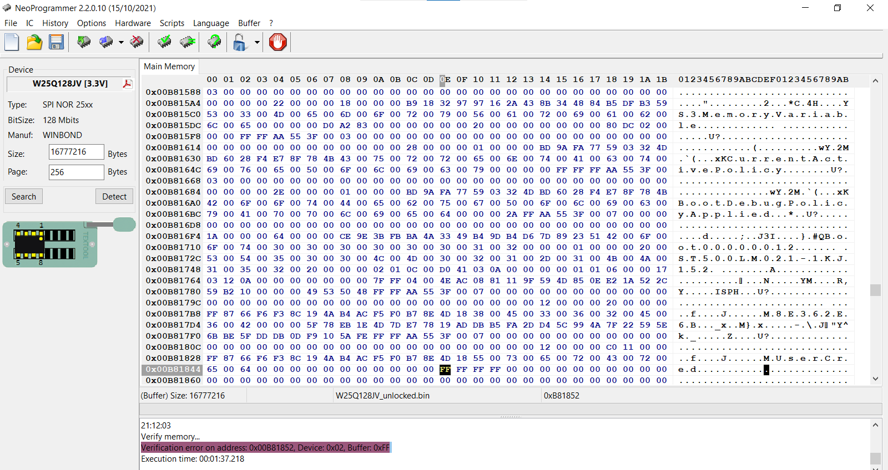Image resolution: width=888 pixels, height=470 pixels.
Task: Select the address row 0x00B8164C
Action: [173, 170]
